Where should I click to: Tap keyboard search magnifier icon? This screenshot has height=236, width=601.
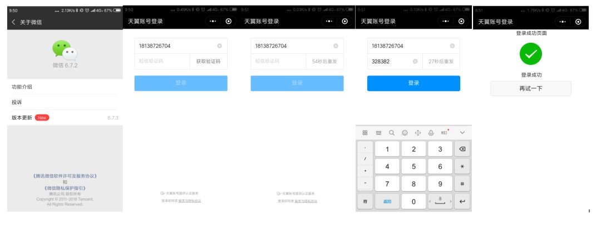(391, 133)
